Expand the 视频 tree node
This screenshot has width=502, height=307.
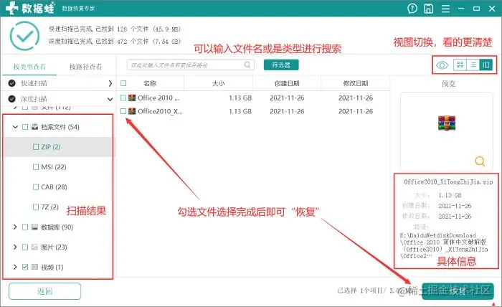pos(15,267)
